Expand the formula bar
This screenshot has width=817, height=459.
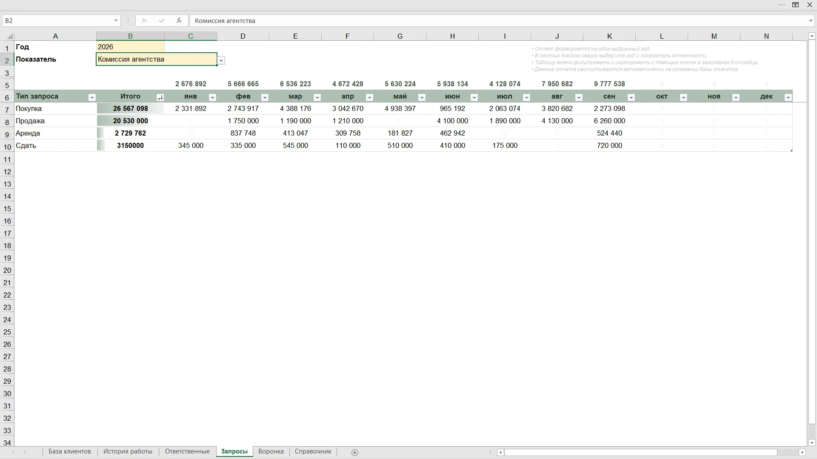point(811,20)
